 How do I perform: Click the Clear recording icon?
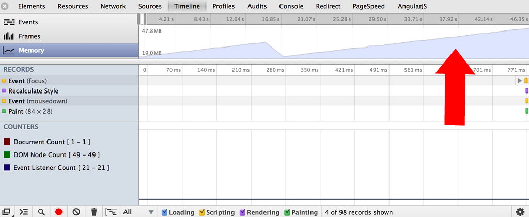(x=76, y=212)
